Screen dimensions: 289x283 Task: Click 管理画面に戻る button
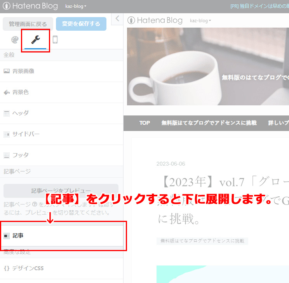(28, 24)
